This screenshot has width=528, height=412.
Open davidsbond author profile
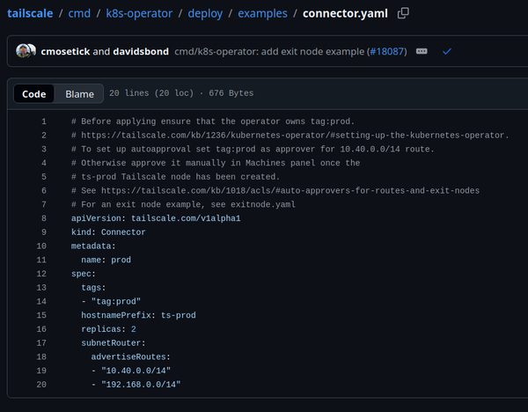pyautogui.click(x=141, y=52)
